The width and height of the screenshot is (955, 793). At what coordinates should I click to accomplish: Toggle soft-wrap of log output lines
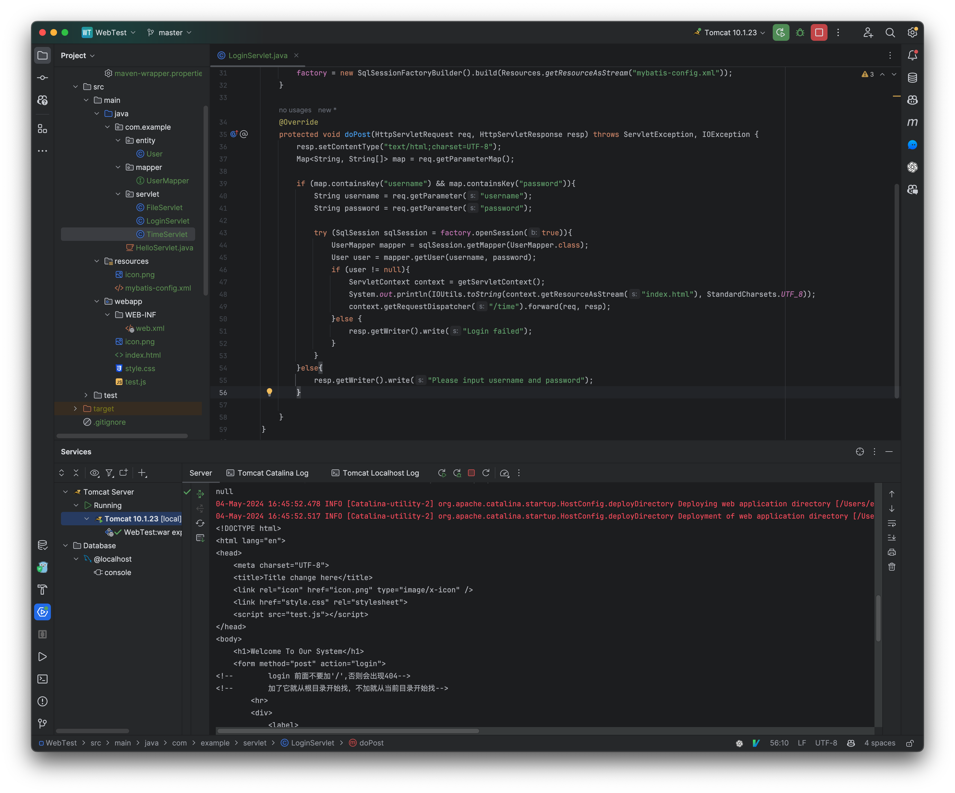point(892,523)
